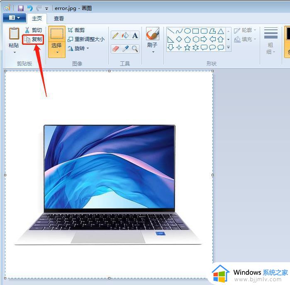Choose the Oval shape
Viewport: 290px width, 285px height.
pos(188,31)
